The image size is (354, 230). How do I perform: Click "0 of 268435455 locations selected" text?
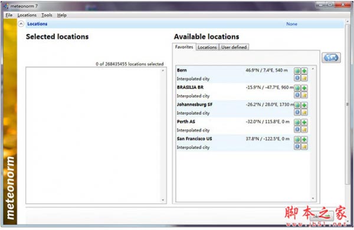[130, 64]
